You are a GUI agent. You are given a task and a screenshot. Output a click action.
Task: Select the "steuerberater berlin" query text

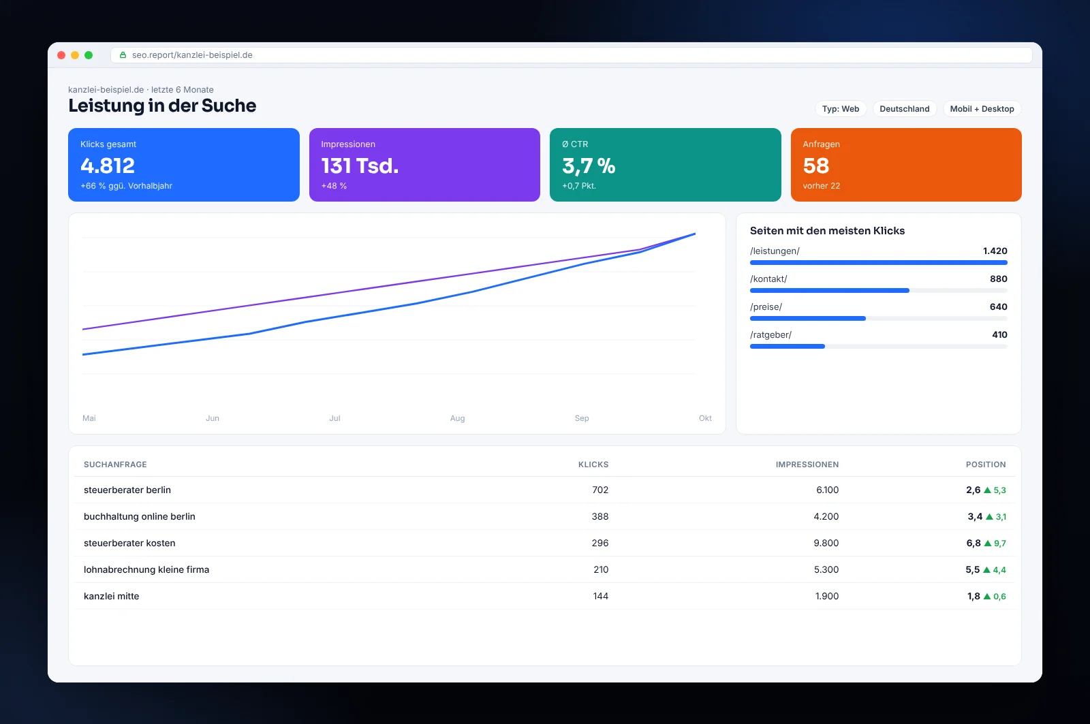(127, 490)
